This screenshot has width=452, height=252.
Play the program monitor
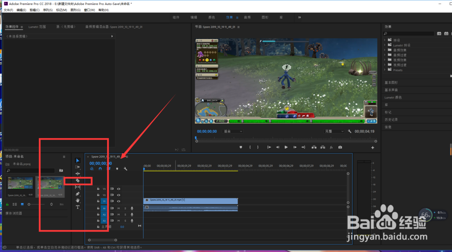(x=286, y=147)
